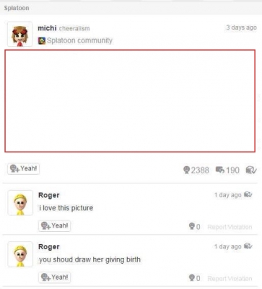Click Roger's name on "i love this picture"
The image size is (262, 289).
[x=49, y=195]
